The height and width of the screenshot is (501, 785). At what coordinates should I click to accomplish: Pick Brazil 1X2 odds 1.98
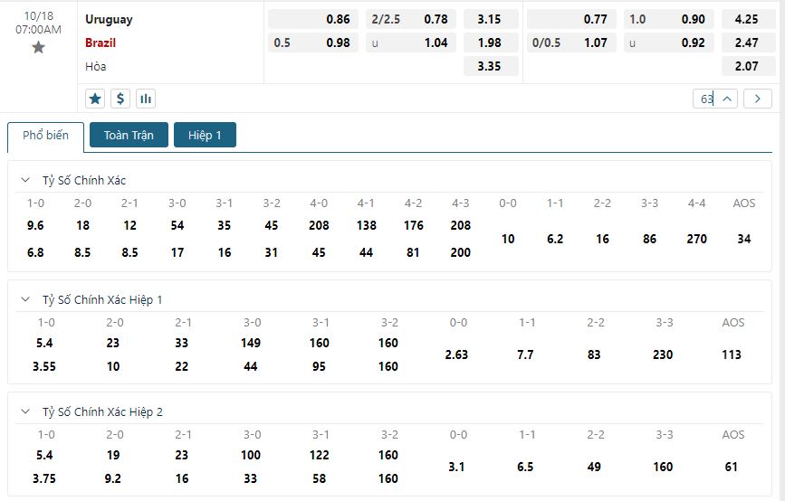point(489,43)
